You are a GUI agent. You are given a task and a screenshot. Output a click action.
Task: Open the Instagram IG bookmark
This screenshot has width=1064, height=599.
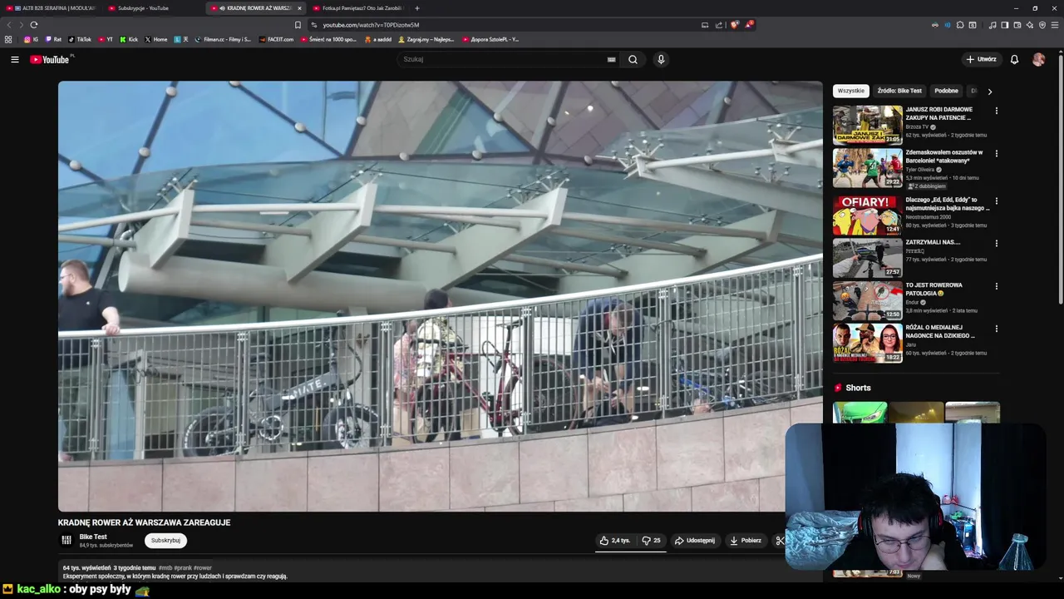click(x=31, y=39)
